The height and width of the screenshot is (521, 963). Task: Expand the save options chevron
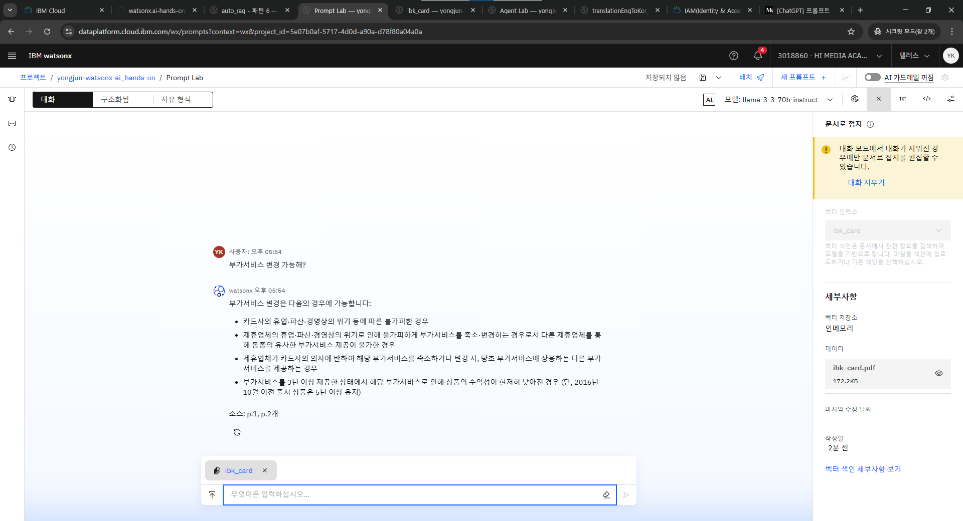[719, 78]
